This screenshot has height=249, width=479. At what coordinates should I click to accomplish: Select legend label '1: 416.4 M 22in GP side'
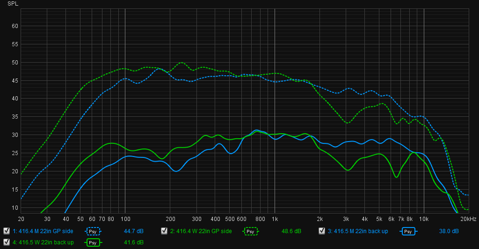coord(43,231)
